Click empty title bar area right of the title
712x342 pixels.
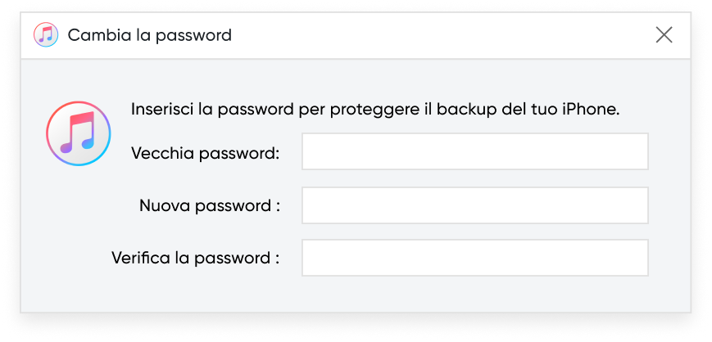442,35
